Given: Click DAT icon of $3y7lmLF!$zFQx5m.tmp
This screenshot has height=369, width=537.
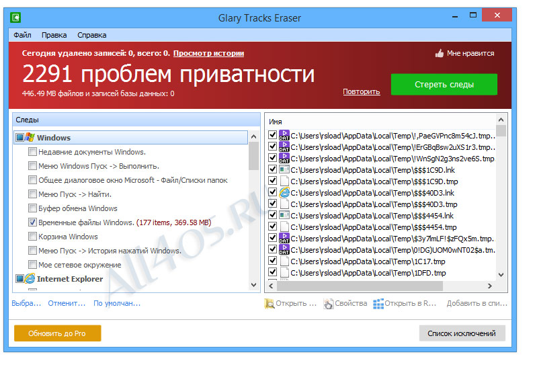Looking at the screenshot, I should click(284, 239).
